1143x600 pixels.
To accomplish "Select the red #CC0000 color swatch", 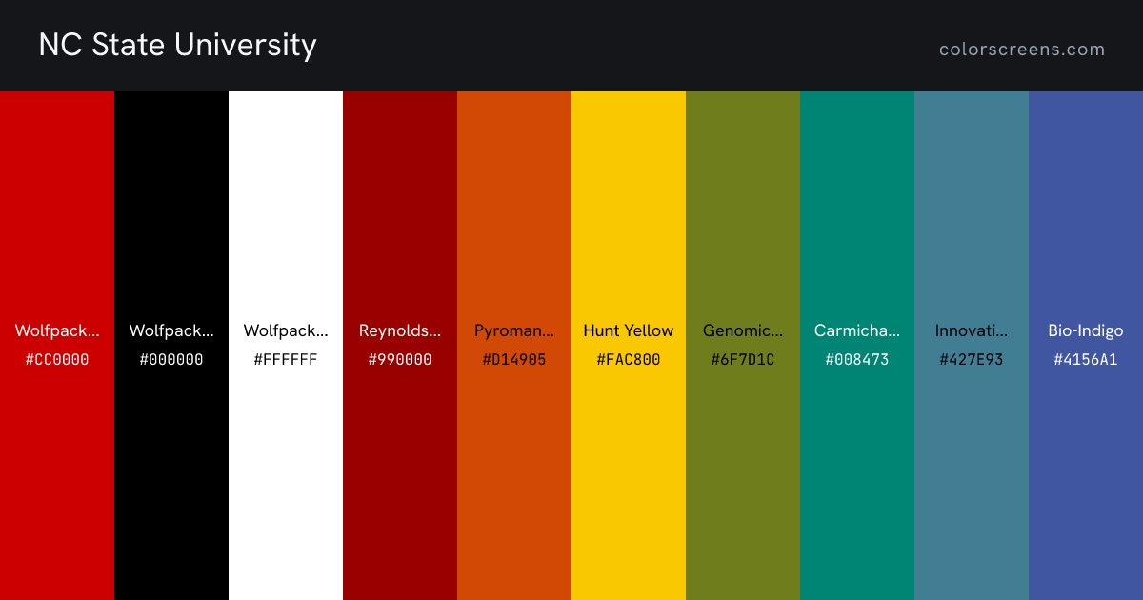I will [x=57, y=346].
